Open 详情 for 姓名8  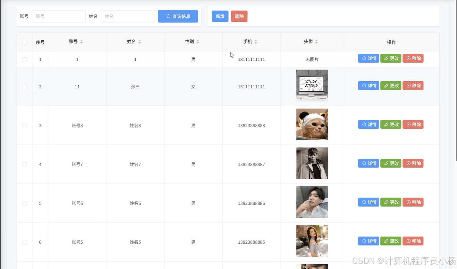coord(368,125)
